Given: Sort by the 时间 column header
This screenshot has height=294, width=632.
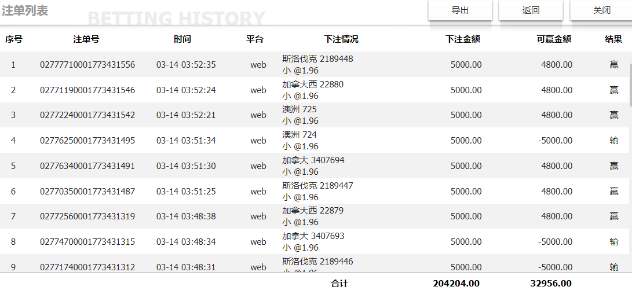Looking at the screenshot, I should (x=182, y=39).
